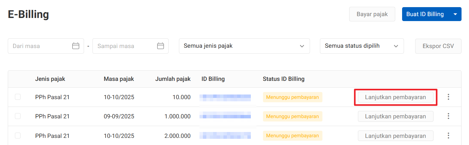This screenshot has width=469, height=145.
Task: Expand the Semua jenis pajak dropdown
Action: coord(244,46)
